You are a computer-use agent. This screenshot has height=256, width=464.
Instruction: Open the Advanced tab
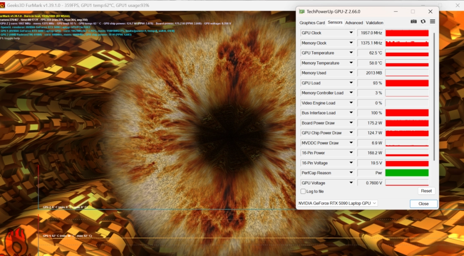(x=354, y=23)
